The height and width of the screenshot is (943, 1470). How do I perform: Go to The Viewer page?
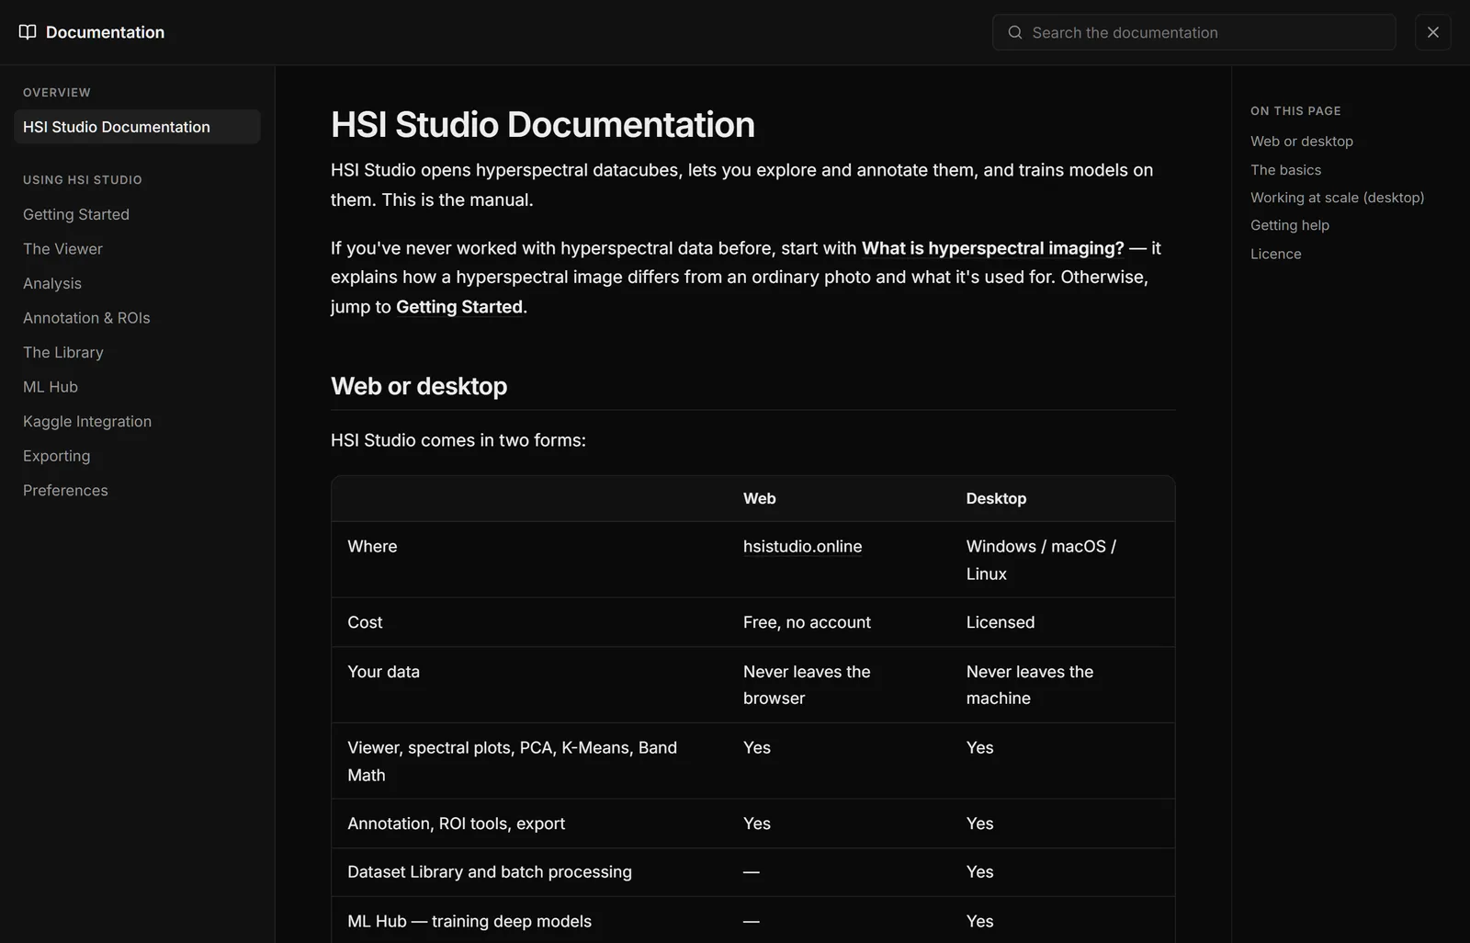tap(62, 249)
